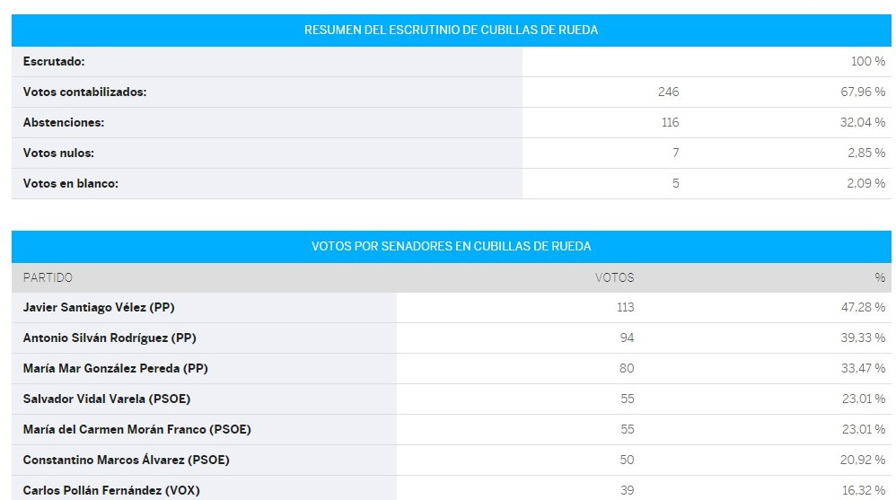Click the 'Resumen del escrutinio de Cubillas de Rueda' header
Viewport: 896px width, 500px height.
tap(451, 31)
